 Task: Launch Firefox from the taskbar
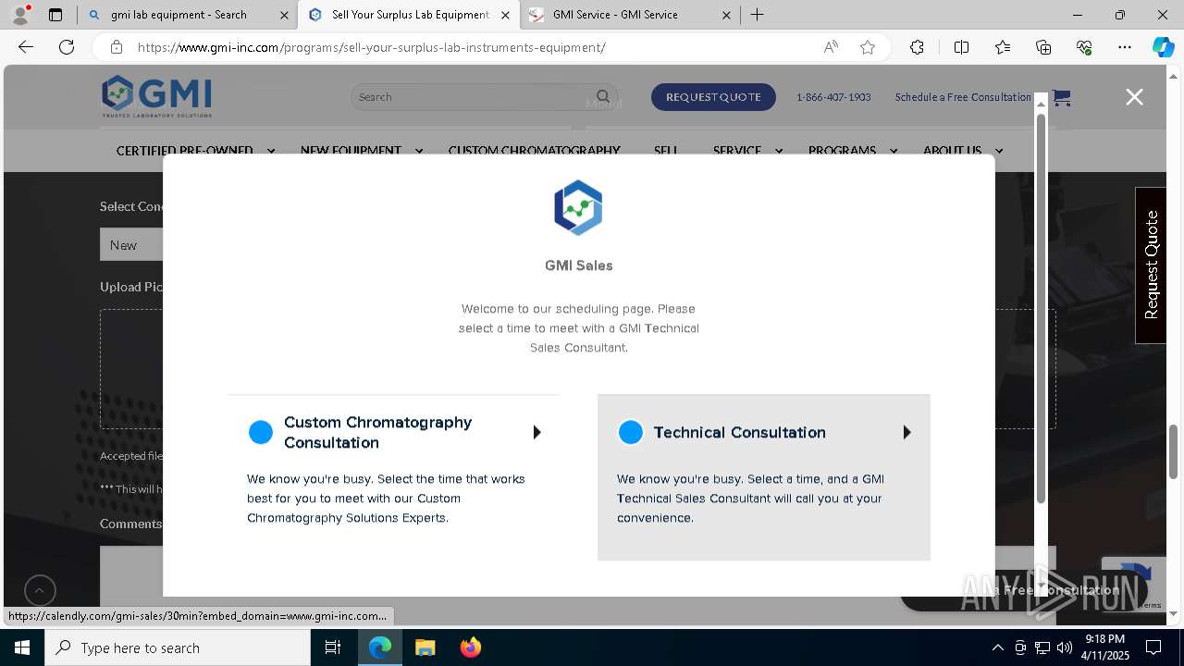pos(470,647)
